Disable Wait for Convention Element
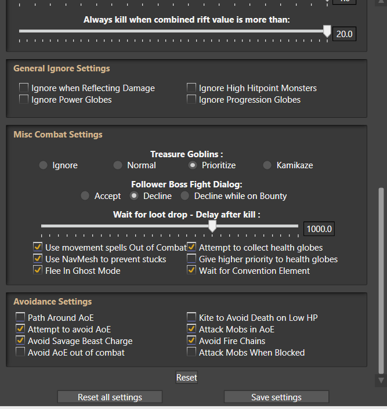 [191, 270]
